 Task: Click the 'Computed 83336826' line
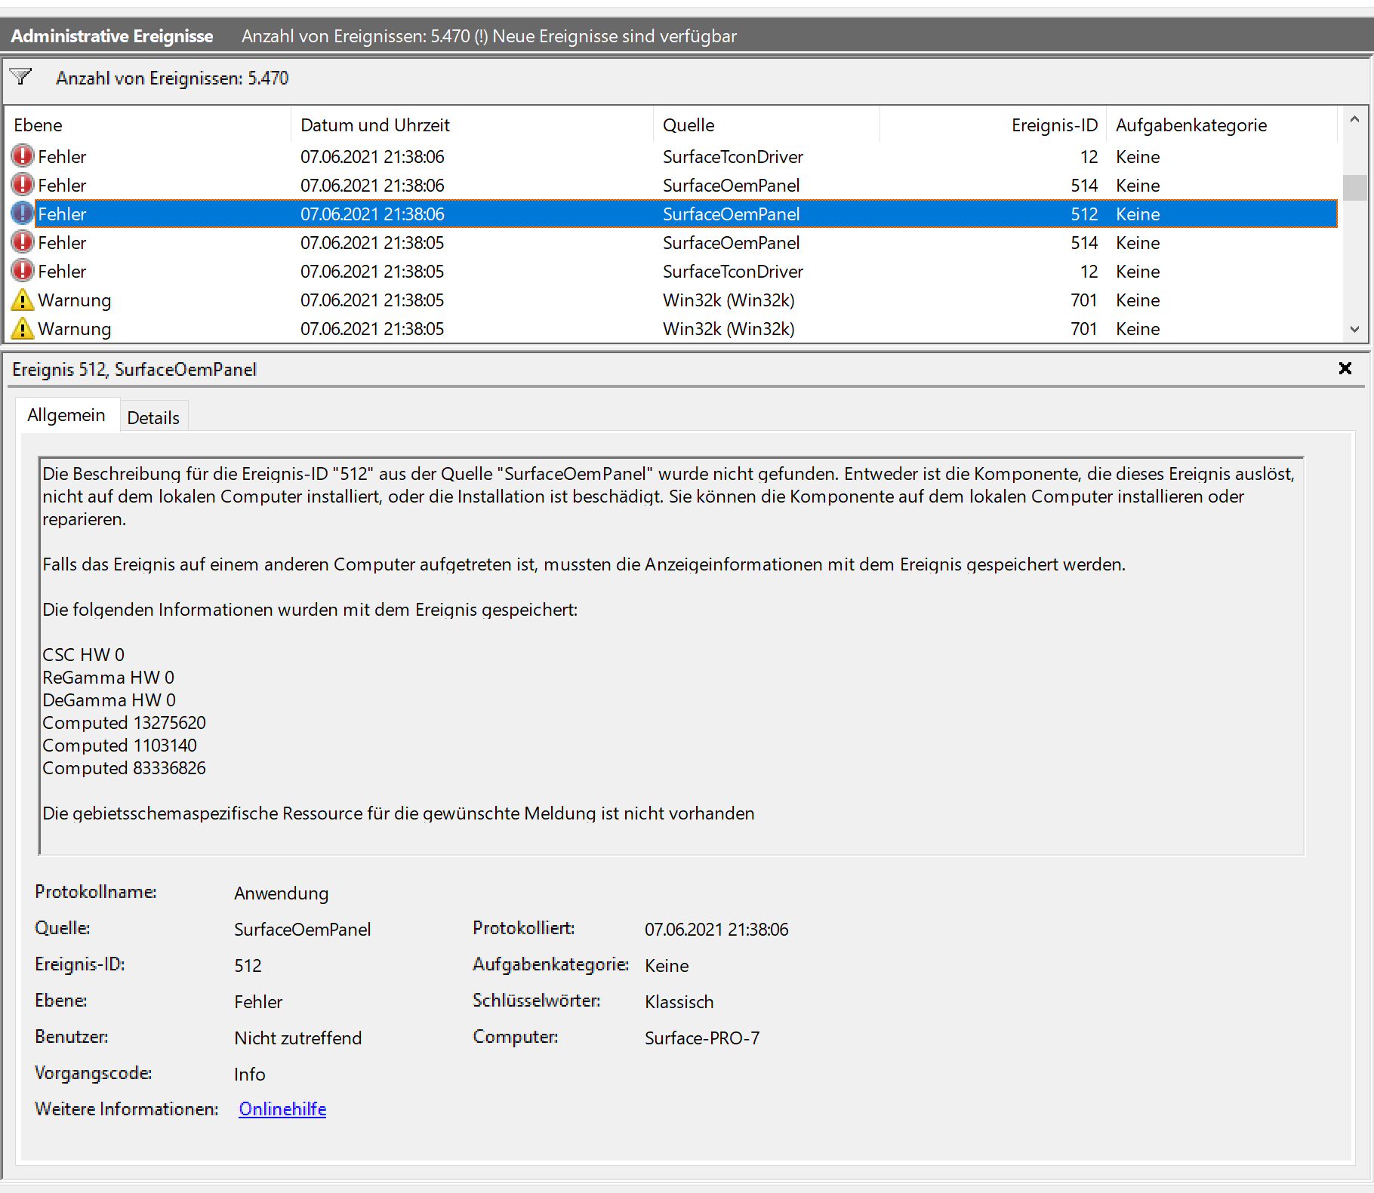pos(124,768)
